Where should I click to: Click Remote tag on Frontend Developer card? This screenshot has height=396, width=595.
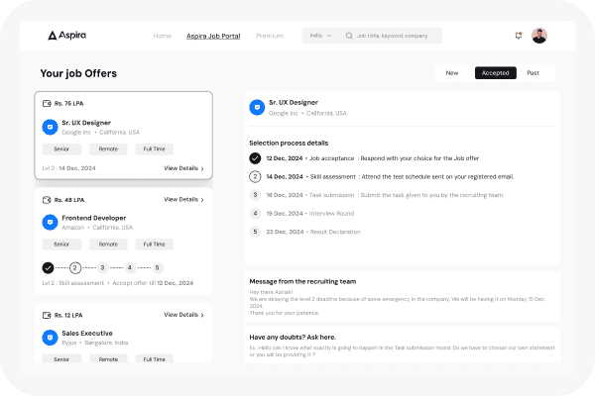click(108, 245)
